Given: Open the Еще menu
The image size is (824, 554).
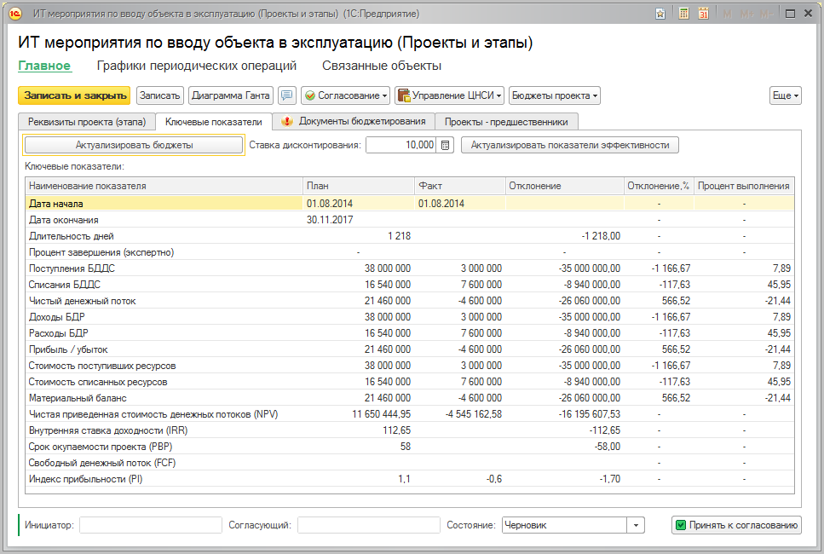Looking at the screenshot, I should pos(785,95).
